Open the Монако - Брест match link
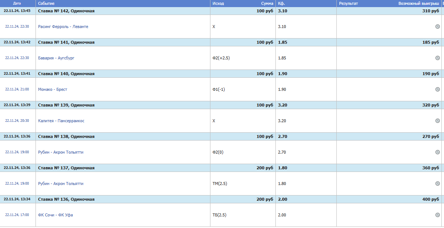444x228 pixels. click(53, 89)
